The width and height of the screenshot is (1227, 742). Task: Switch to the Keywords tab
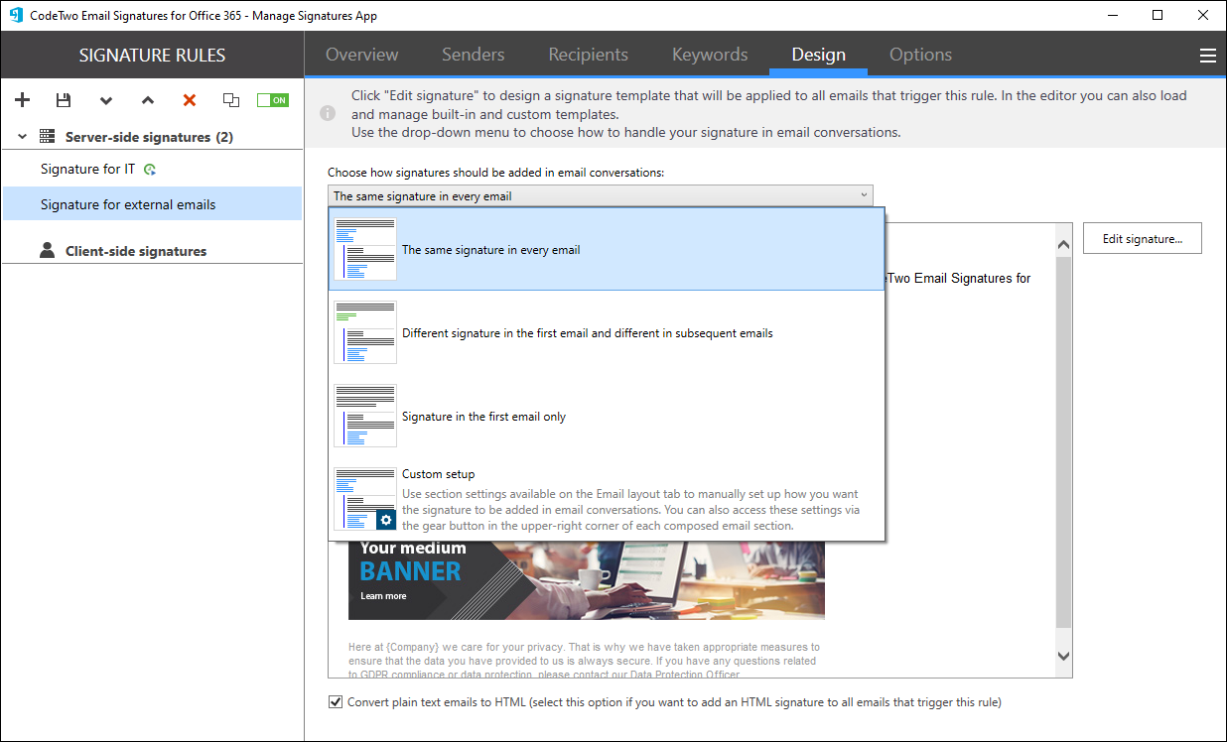coord(710,55)
